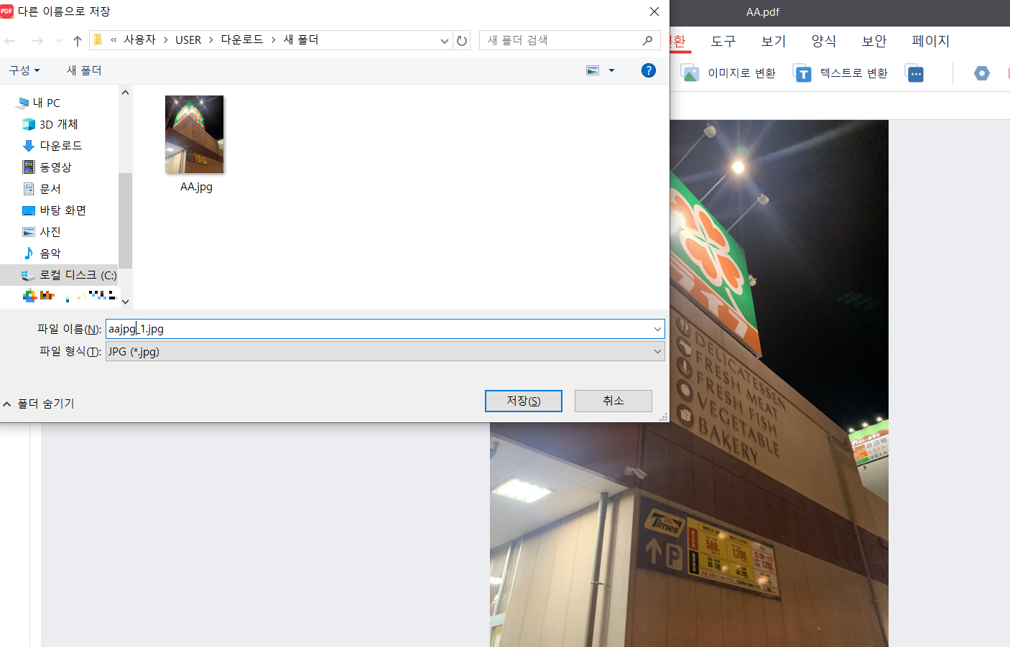The width and height of the screenshot is (1010, 647).
Task: Click the hexagon settings icon in PDF toolbar
Action: [x=981, y=73]
